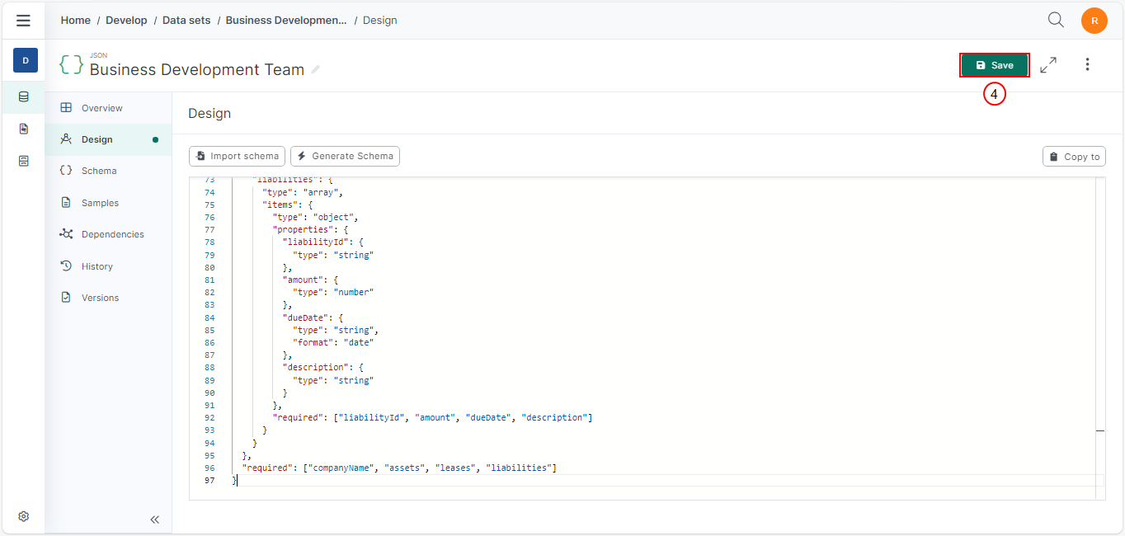The width and height of the screenshot is (1125, 536).
Task: Click the JSON braces data set icon
Action: [x=71, y=65]
